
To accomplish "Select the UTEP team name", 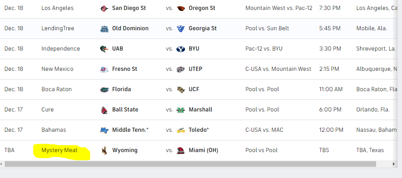I will coord(195,69).
